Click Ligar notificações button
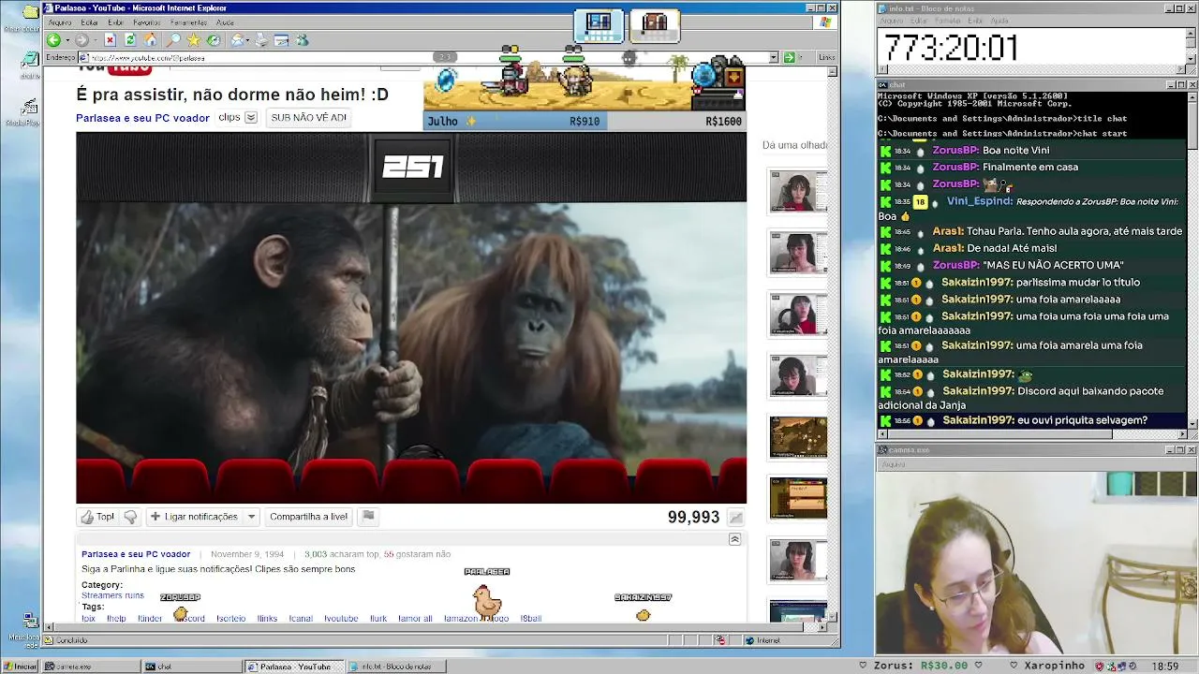Image resolution: width=1199 pixels, height=674 pixels. tap(194, 517)
